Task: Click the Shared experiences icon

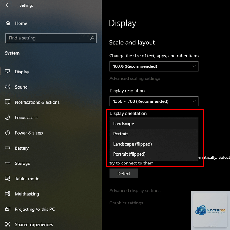Action: 8,224
